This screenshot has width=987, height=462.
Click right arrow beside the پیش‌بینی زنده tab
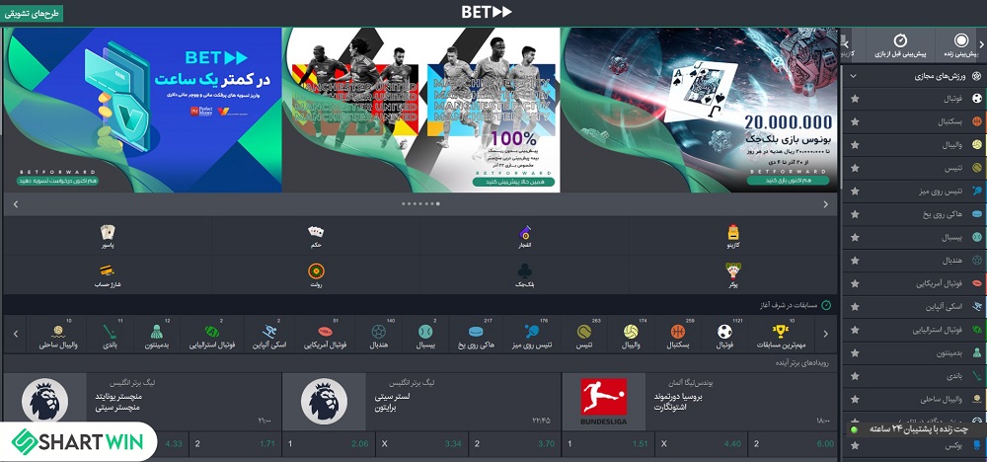pos(982,44)
